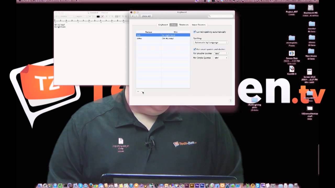Click the plus button to add a replacement
The height and width of the screenshot is (188, 335).
138,92
